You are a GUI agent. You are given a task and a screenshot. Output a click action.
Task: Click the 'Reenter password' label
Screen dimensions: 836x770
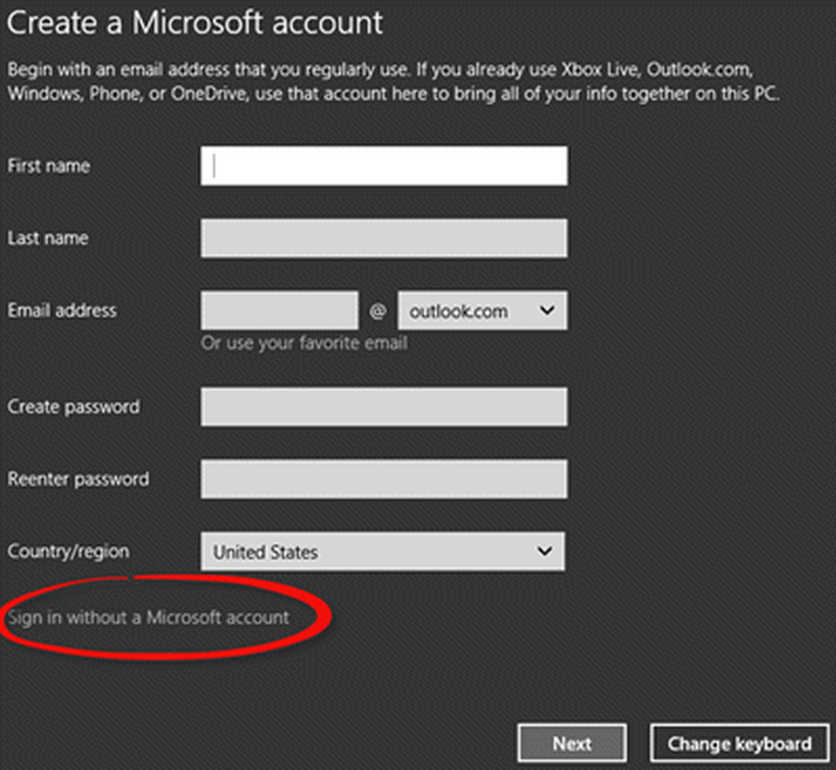pos(78,479)
